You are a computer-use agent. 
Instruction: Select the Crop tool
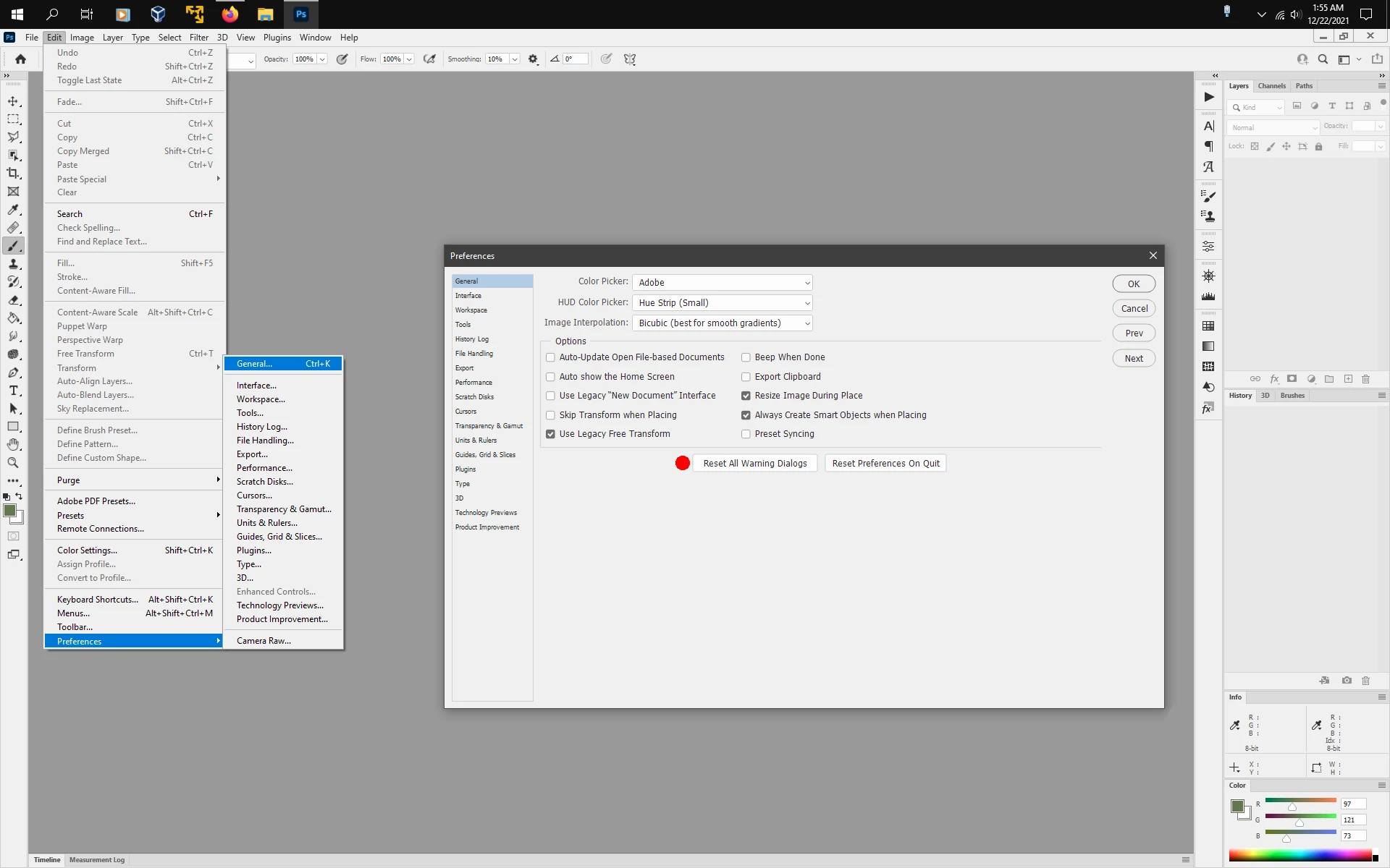(13, 174)
